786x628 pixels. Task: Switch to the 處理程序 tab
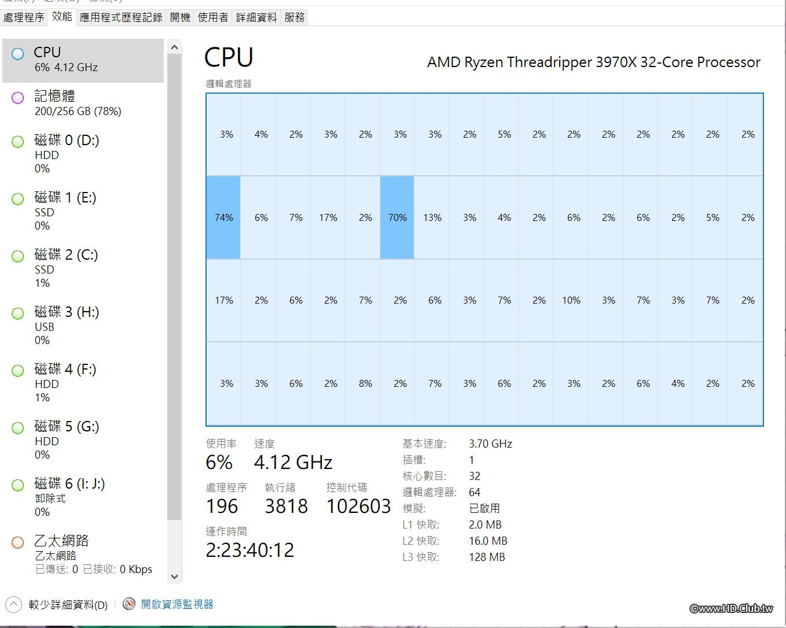pyautogui.click(x=24, y=17)
